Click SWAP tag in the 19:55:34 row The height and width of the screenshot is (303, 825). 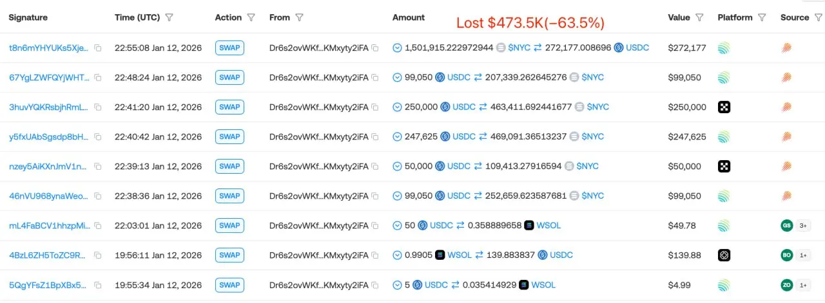coord(229,284)
